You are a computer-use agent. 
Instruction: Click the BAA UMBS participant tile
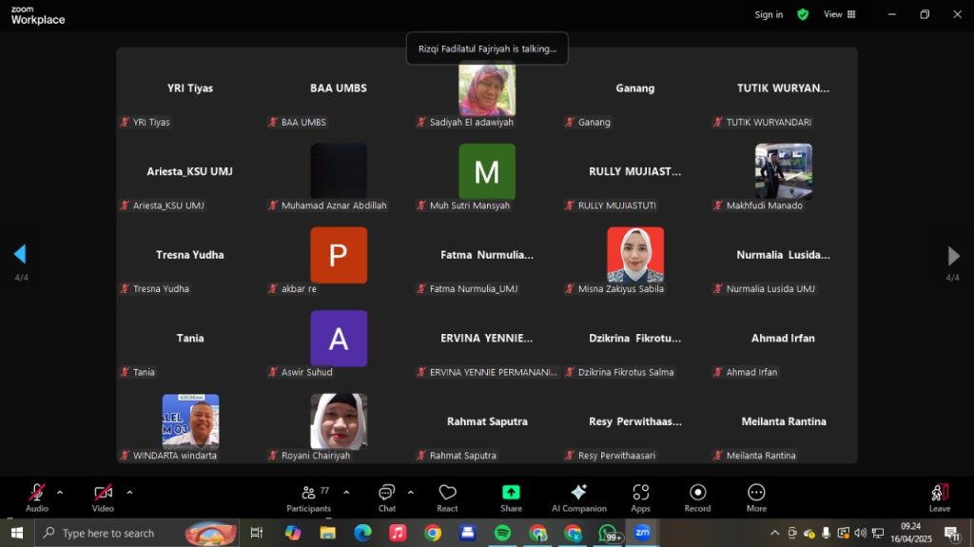[339, 88]
